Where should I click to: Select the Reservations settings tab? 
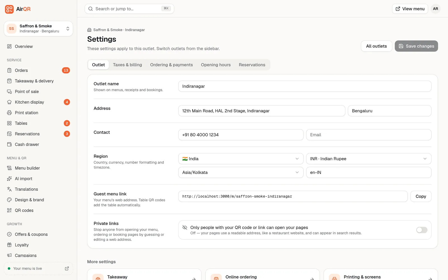click(252, 65)
